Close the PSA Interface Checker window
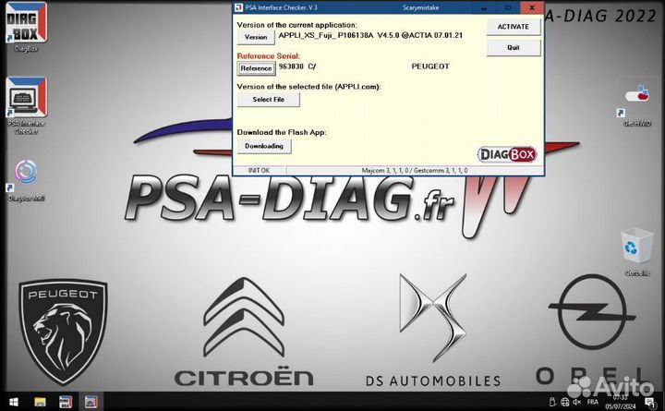This screenshot has height=411, width=665. coord(532,7)
